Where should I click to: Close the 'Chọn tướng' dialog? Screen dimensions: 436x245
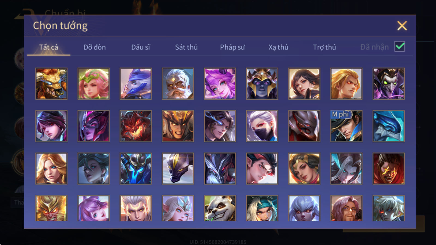coord(402,26)
